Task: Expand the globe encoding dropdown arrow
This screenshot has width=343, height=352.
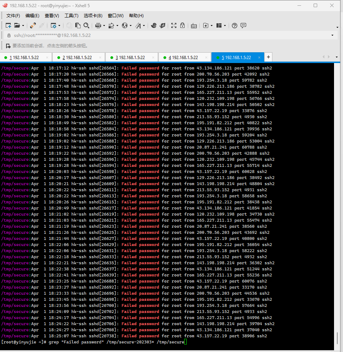Action: (130, 26)
